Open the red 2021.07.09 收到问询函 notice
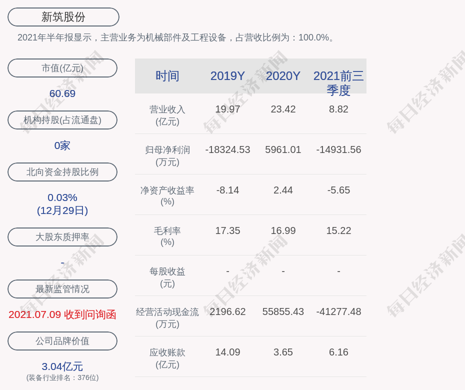 coord(62,314)
